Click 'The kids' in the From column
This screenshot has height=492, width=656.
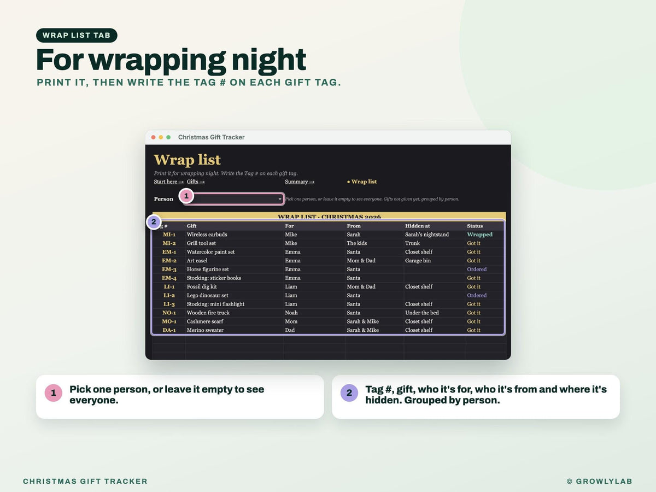click(357, 243)
